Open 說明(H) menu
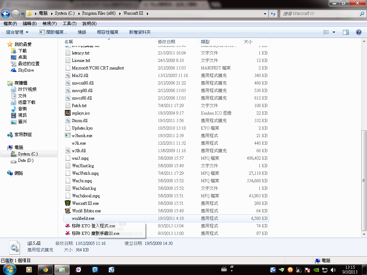 (89, 24)
